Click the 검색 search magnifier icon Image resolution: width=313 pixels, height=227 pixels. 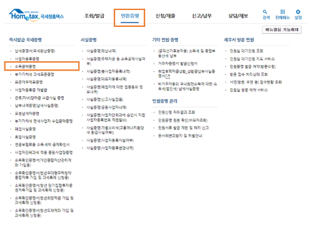pos(265,12)
